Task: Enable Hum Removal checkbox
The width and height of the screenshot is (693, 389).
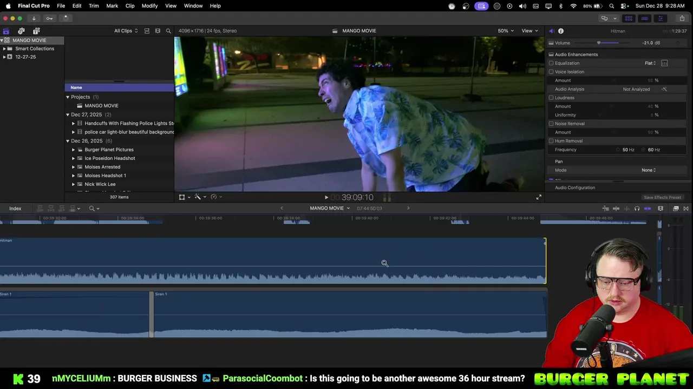Action: coord(551,141)
